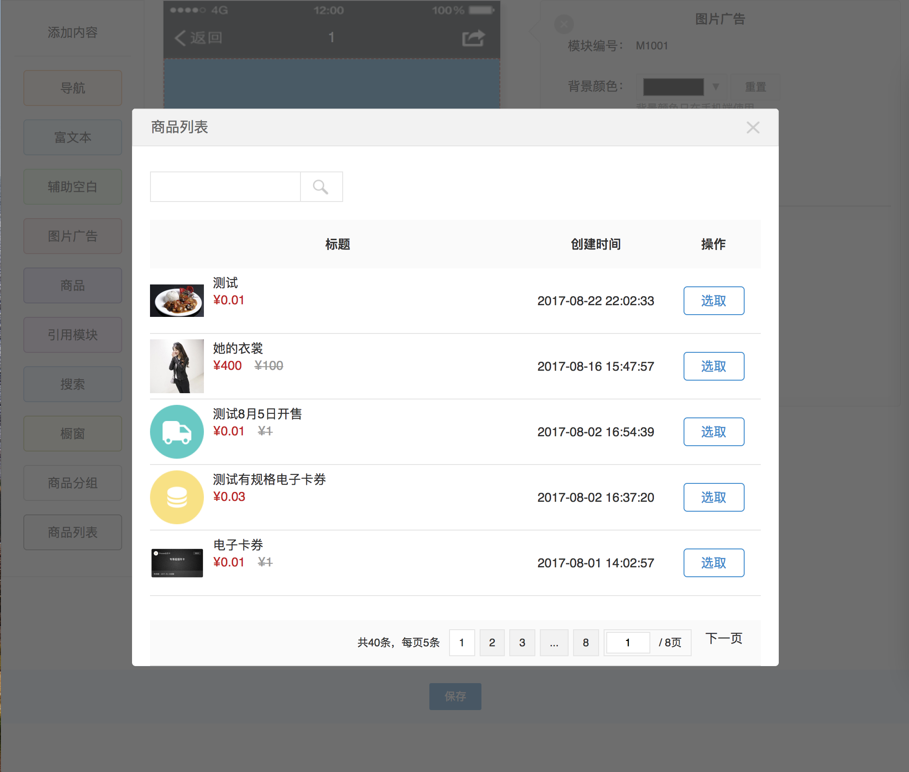Focus the page number input field
Screen dimensions: 909x772
(628, 643)
